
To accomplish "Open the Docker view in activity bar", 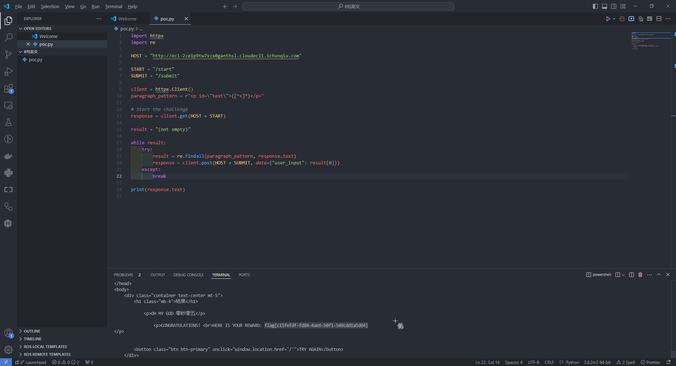I will [x=8, y=156].
